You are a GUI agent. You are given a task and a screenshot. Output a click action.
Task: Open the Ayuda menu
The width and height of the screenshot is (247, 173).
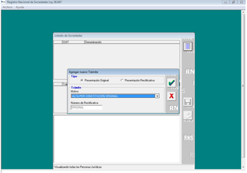[x=20, y=7]
